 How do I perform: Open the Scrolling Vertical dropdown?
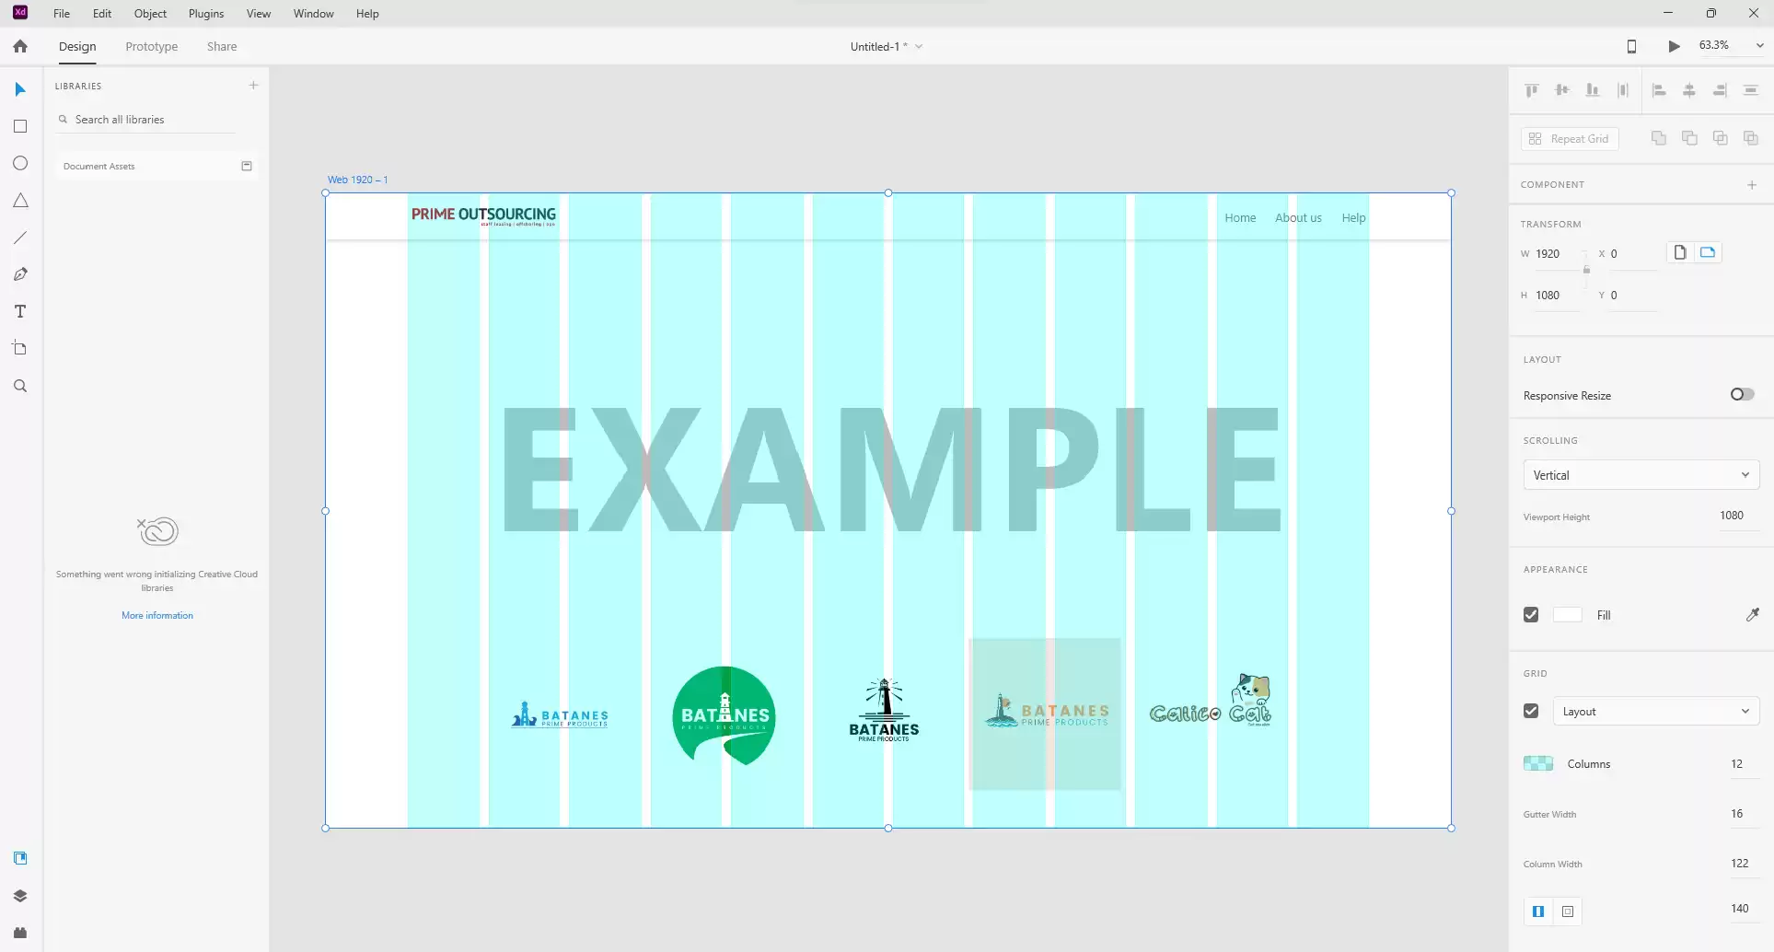pos(1641,475)
